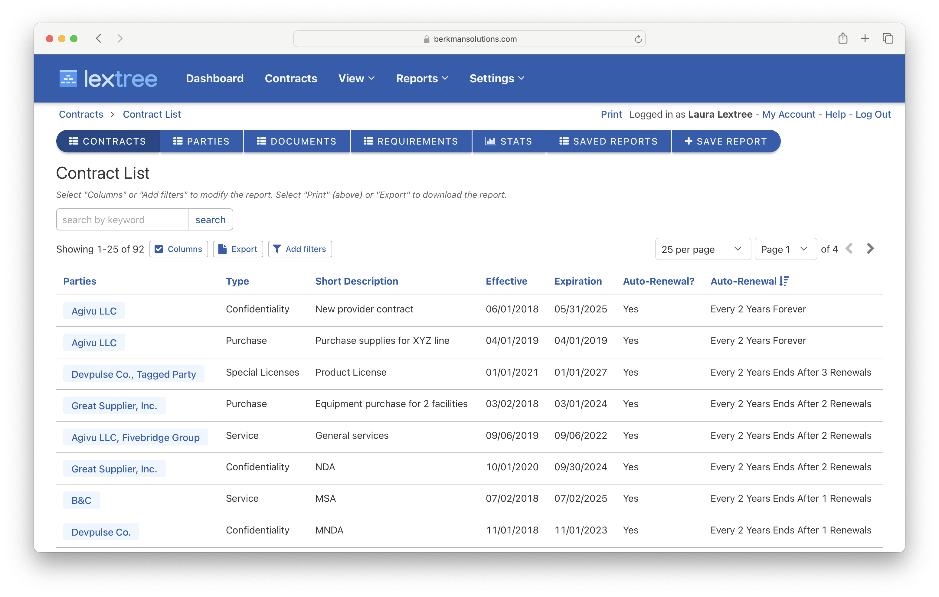This screenshot has height=597, width=939.
Task: Open the browser share icon
Action: 843,38
